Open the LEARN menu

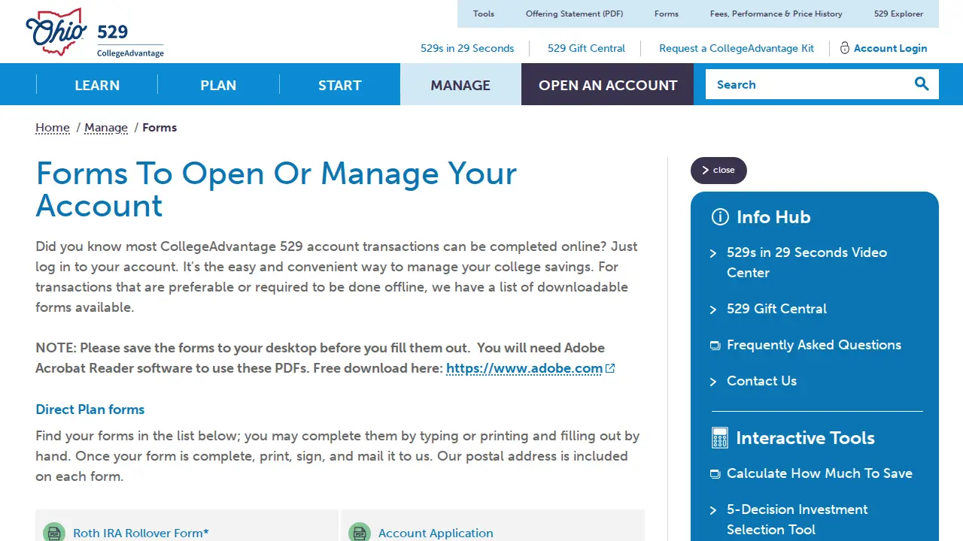(x=97, y=85)
